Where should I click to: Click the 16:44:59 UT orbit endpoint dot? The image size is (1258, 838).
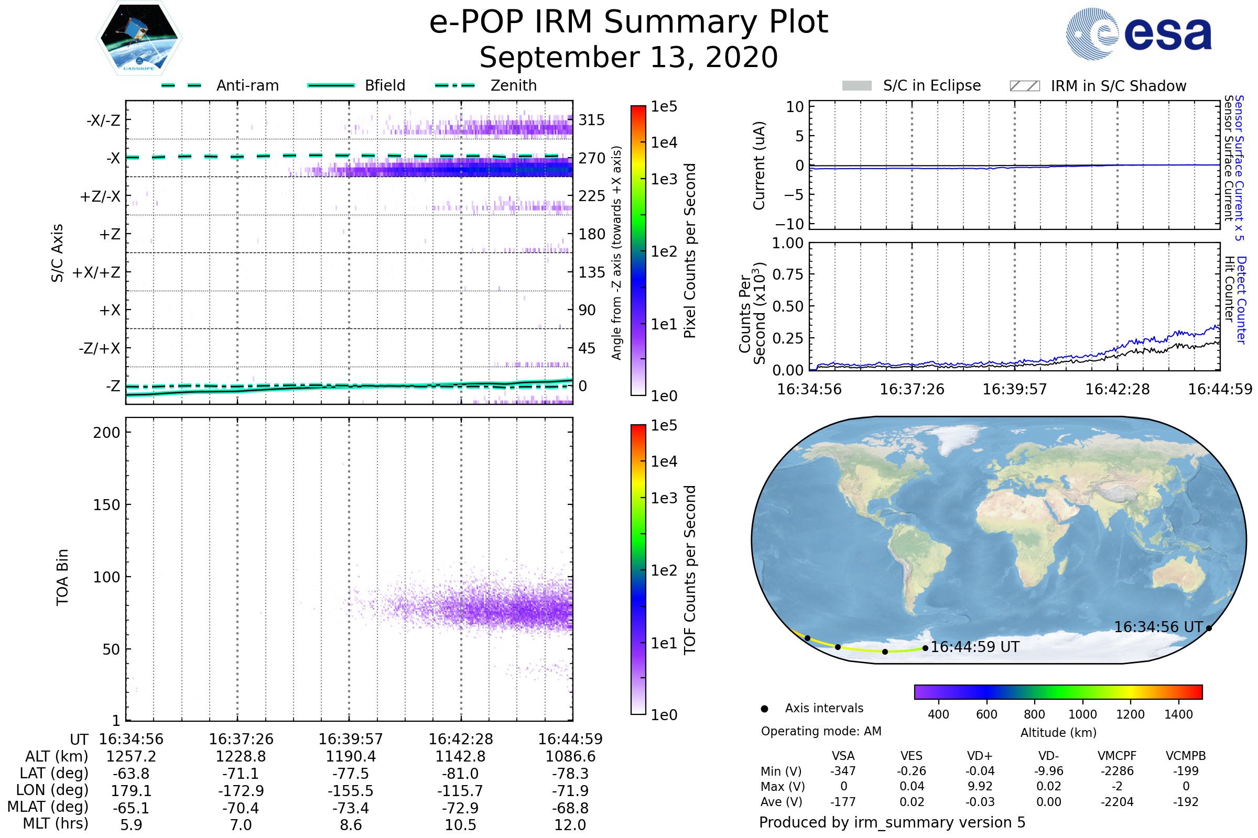pyautogui.click(x=926, y=648)
